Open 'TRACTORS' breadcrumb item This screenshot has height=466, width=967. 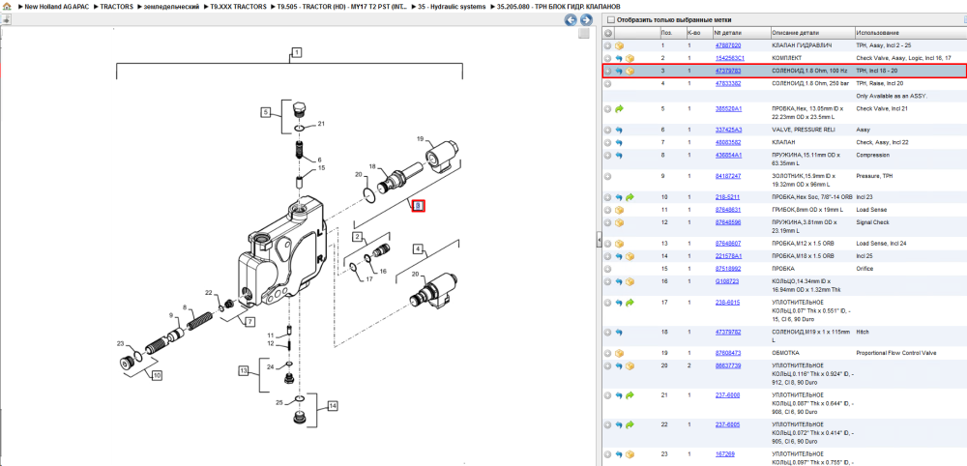click(116, 6)
